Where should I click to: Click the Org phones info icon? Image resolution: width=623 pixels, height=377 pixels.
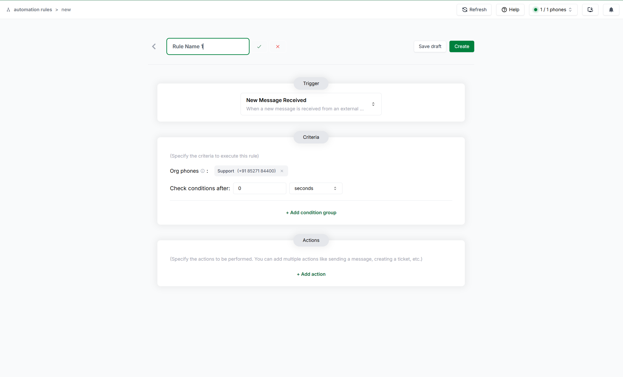tap(203, 171)
